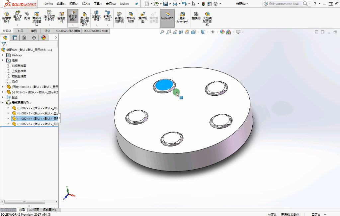Toggle Hide/Show Items eye icon

[213, 32]
